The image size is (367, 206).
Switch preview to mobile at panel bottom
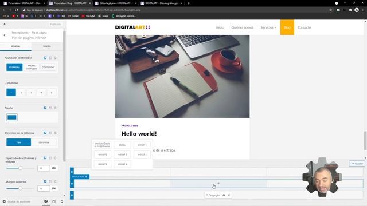pyautogui.click(x=62, y=201)
